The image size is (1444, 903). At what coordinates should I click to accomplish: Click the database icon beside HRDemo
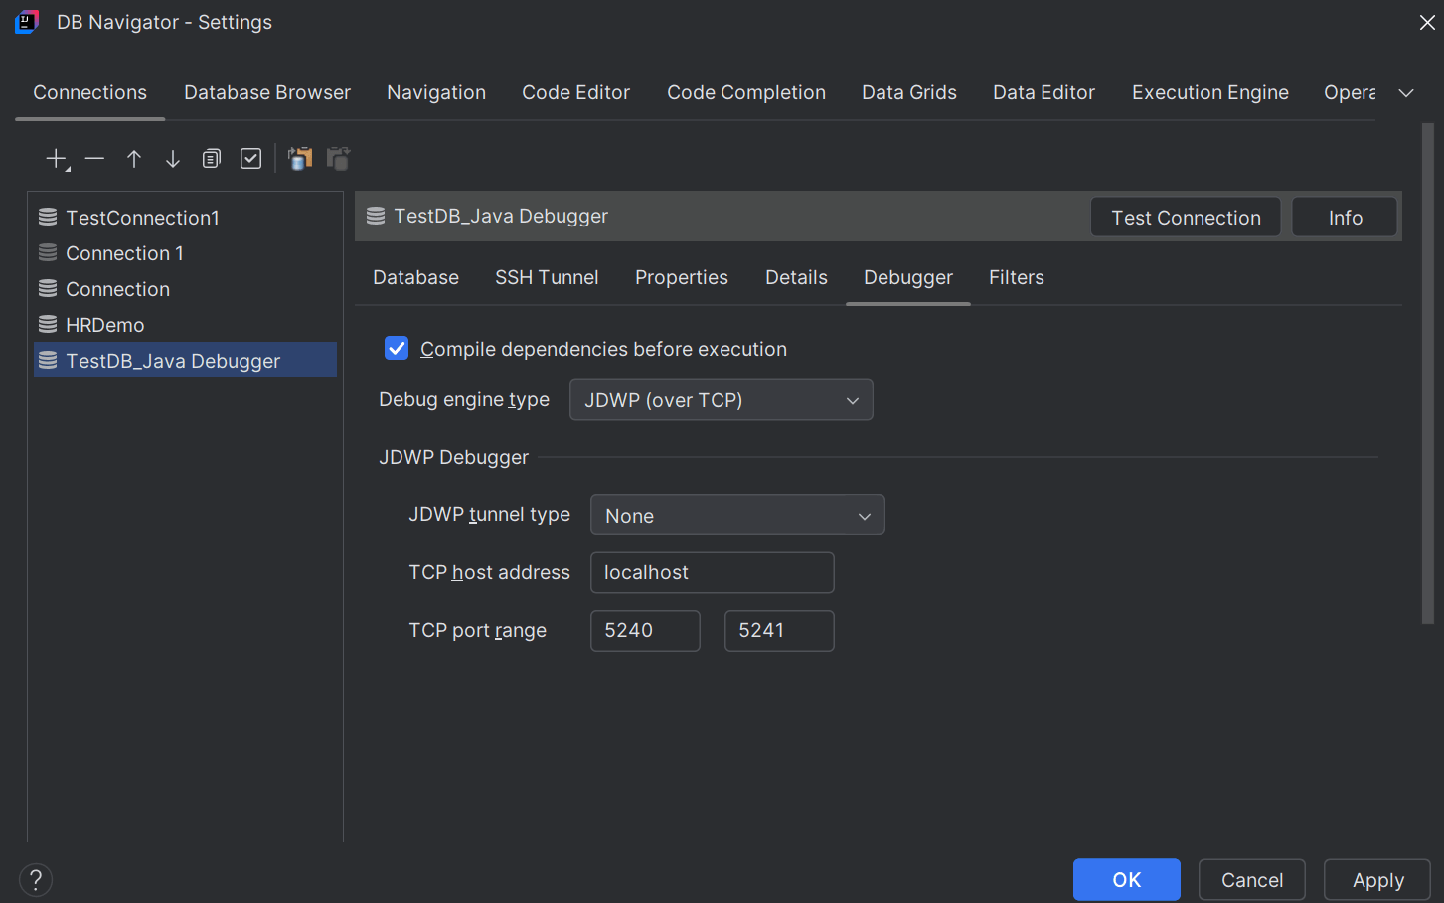pos(48,324)
